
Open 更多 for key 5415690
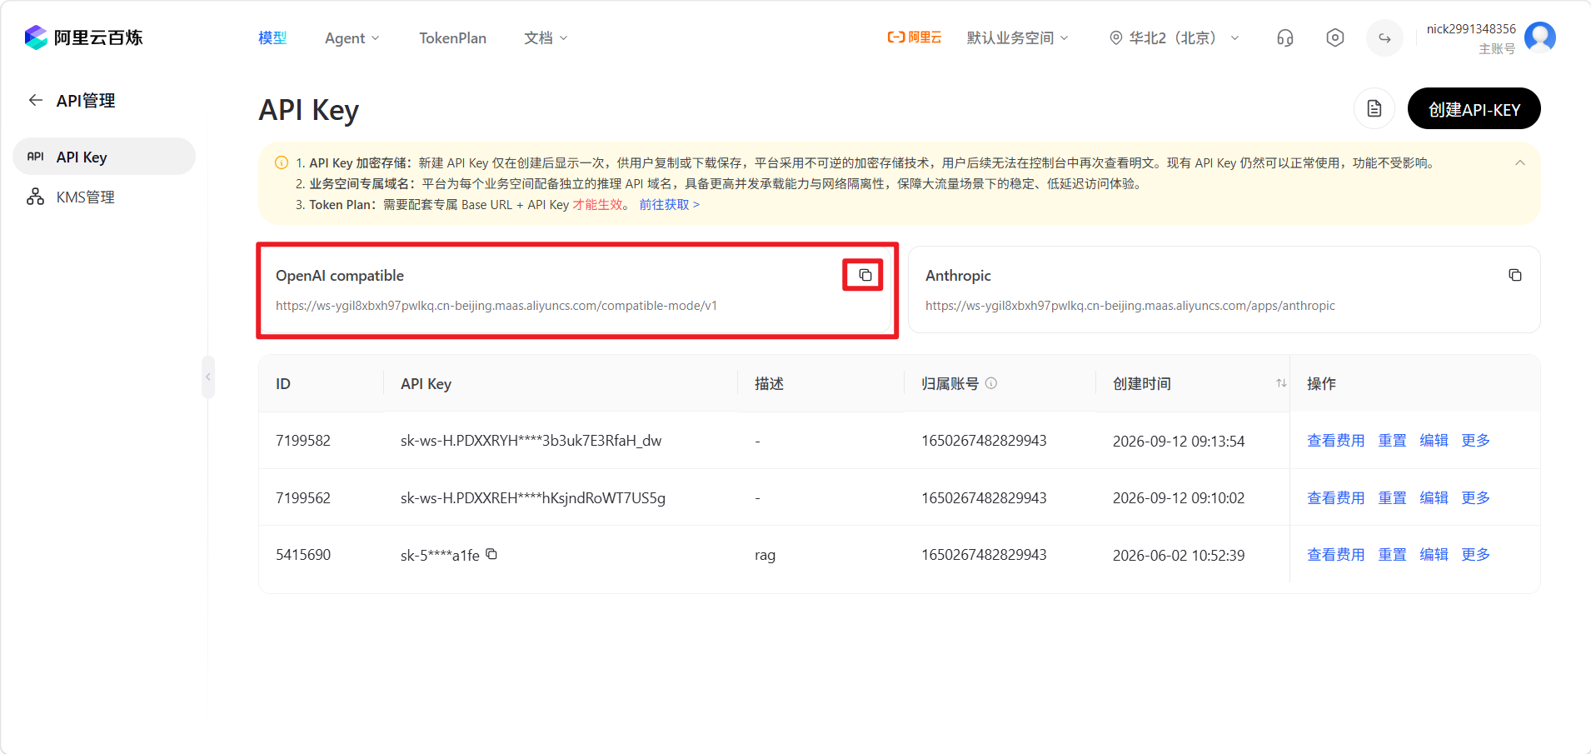click(x=1475, y=555)
